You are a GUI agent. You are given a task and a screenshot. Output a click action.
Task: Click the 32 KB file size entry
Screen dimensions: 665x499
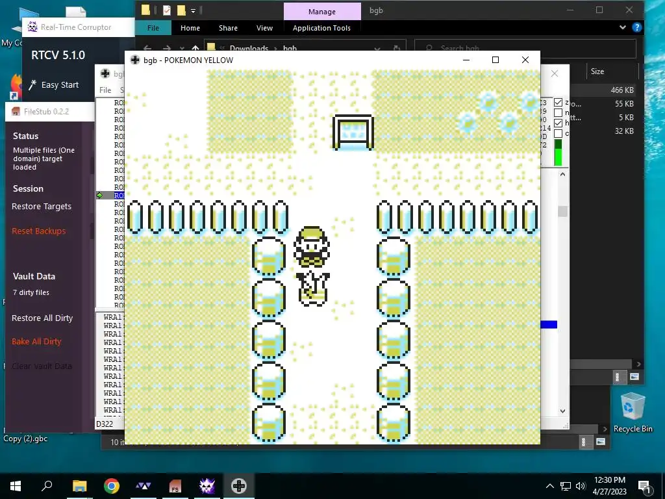click(624, 131)
